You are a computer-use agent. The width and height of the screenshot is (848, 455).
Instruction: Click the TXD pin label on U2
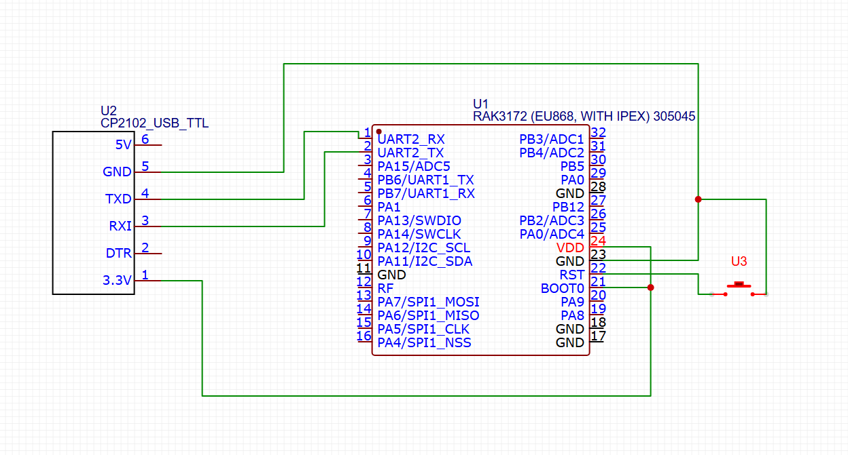[x=118, y=199]
